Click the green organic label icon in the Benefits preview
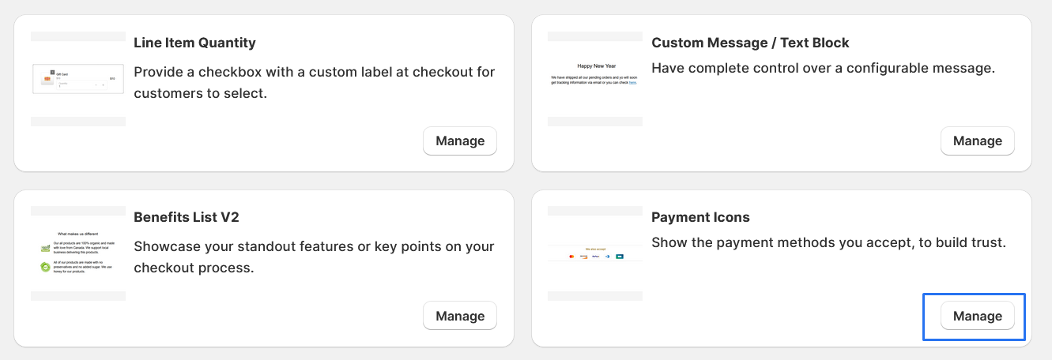The width and height of the screenshot is (1052, 360). point(46,248)
